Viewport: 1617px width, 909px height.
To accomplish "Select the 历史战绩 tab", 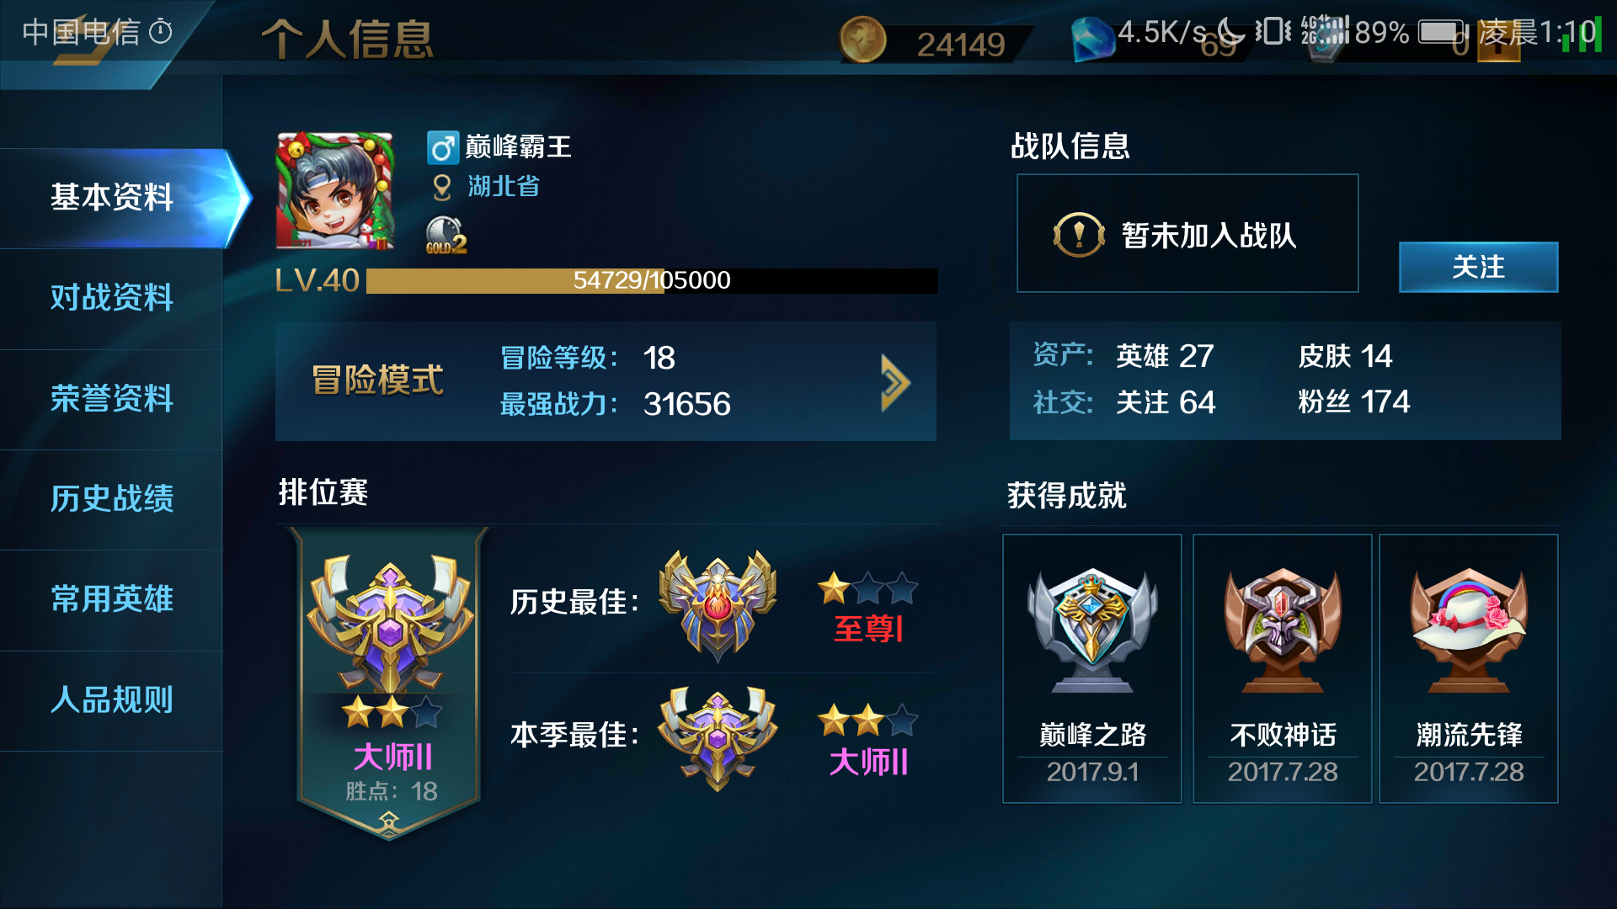I will point(111,498).
